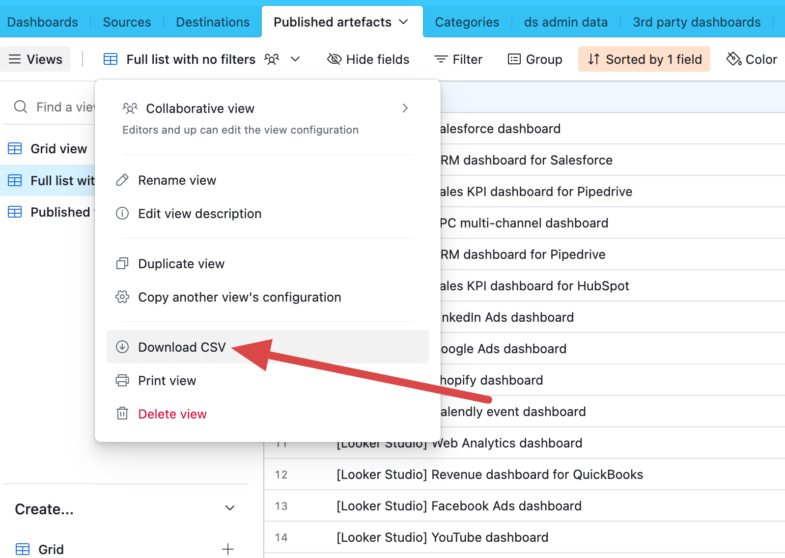Click the sort arrows icon
The width and height of the screenshot is (785, 558).
coord(594,59)
